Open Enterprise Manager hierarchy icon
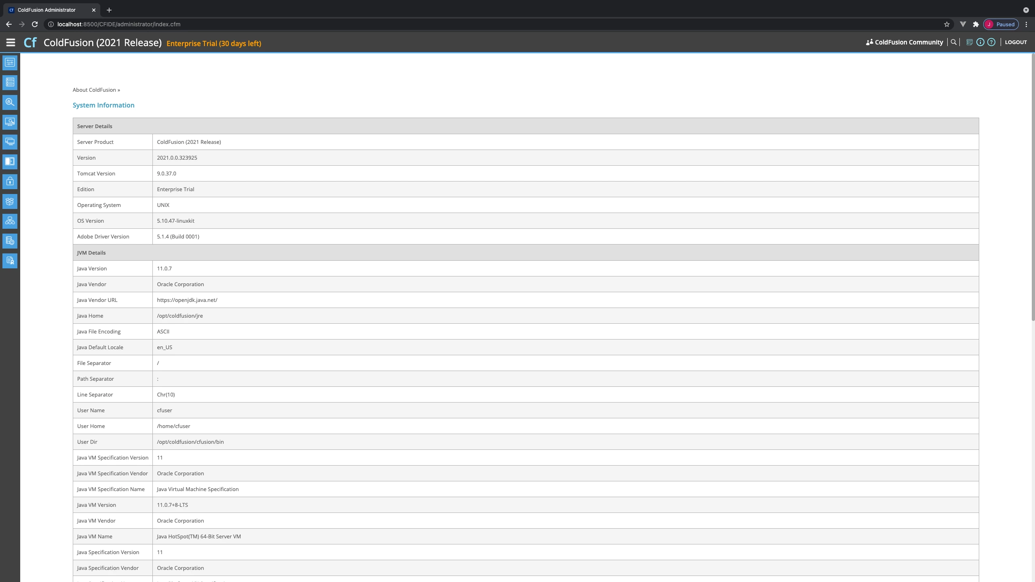Viewport: 1035px width, 582px height. click(x=10, y=221)
